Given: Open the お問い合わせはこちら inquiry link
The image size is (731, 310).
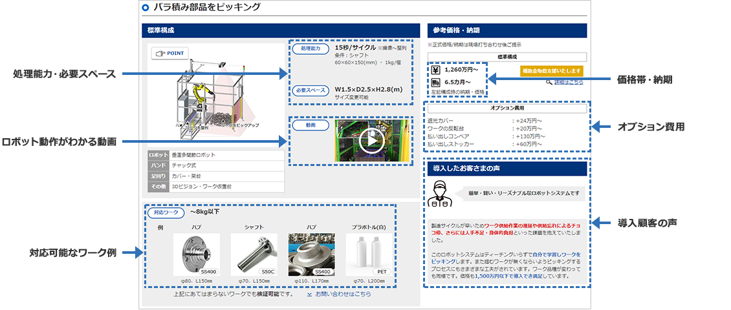Looking at the screenshot, I should (343, 294).
